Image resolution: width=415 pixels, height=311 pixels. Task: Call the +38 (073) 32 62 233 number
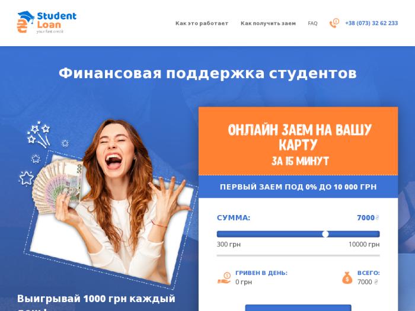(x=371, y=23)
